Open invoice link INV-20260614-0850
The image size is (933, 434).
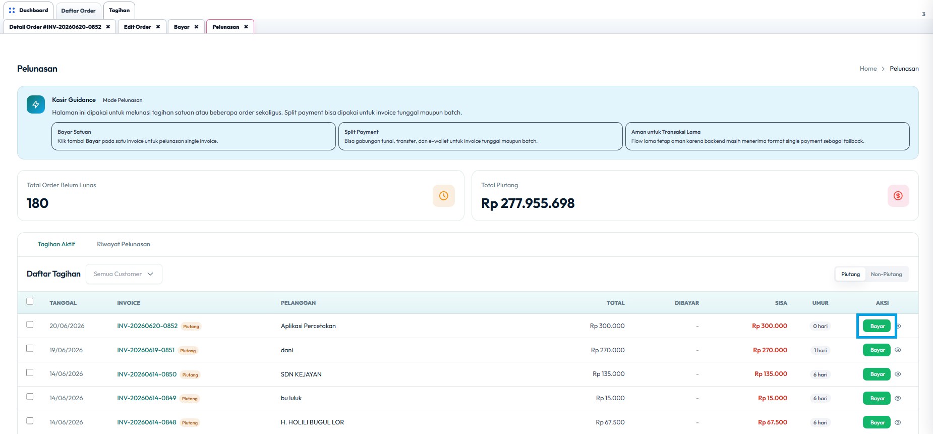coord(147,374)
